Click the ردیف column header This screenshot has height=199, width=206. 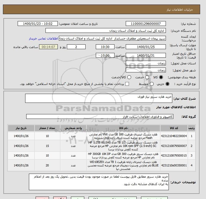pyautogui.click(x=192, y=128)
